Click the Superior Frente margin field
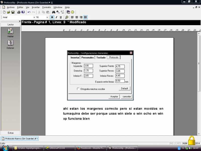 pyautogui.click(x=120, y=66)
